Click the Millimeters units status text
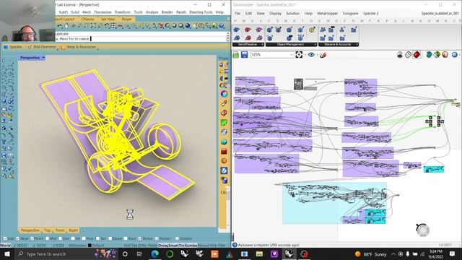This screenshot has width=462, height=260. click(77, 246)
